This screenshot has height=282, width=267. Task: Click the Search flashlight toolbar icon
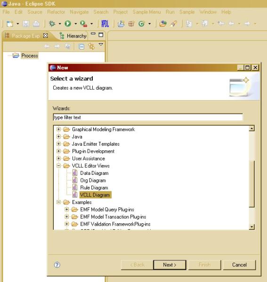174,23
